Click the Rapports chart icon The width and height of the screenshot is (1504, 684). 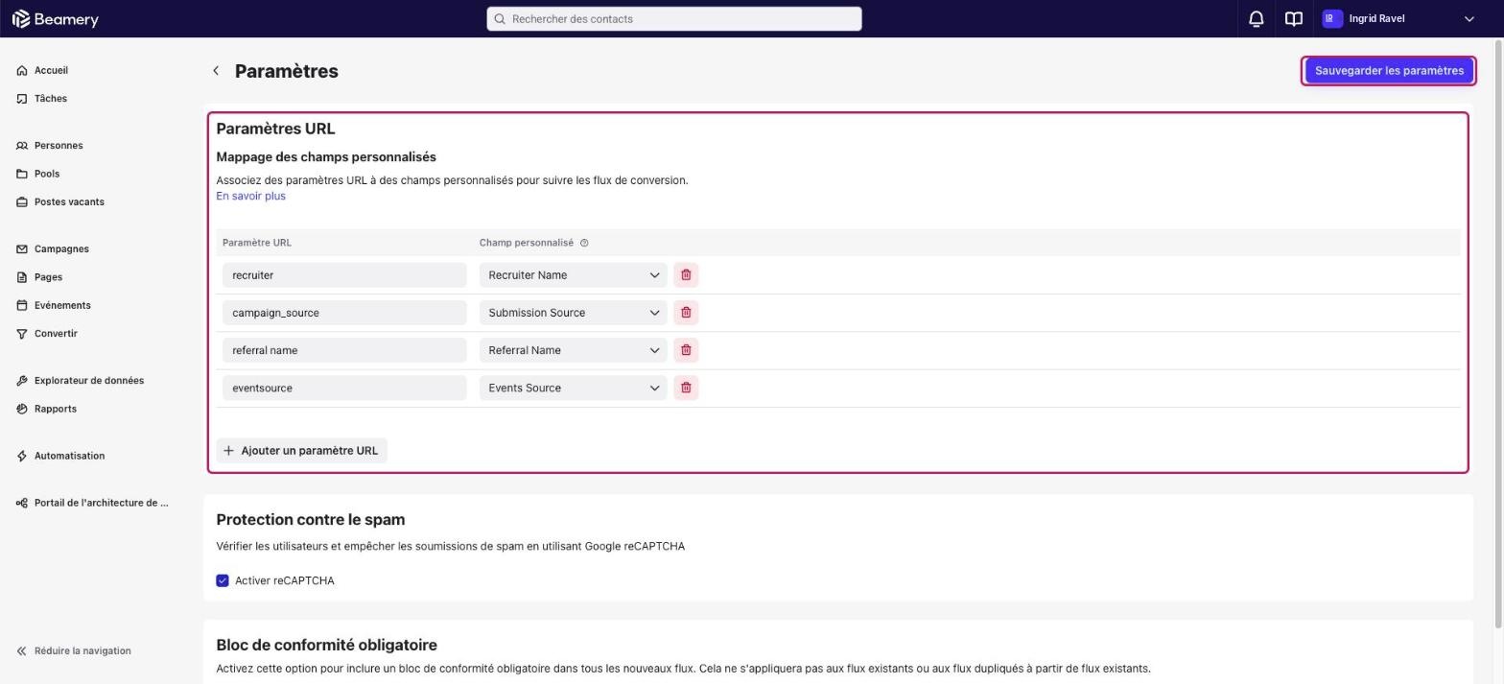coord(22,409)
